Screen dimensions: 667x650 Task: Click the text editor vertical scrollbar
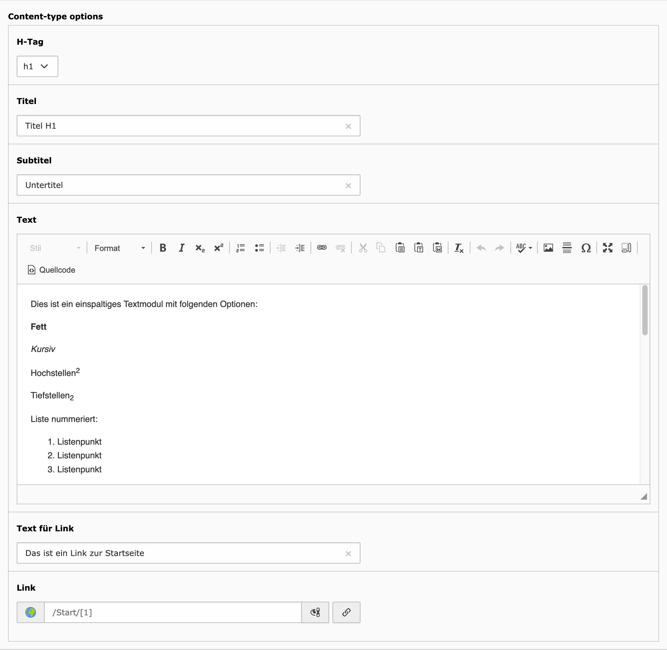click(644, 310)
